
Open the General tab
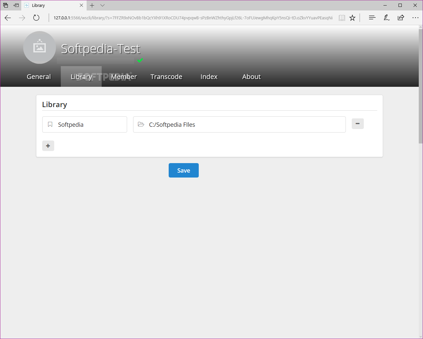(39, 77)
